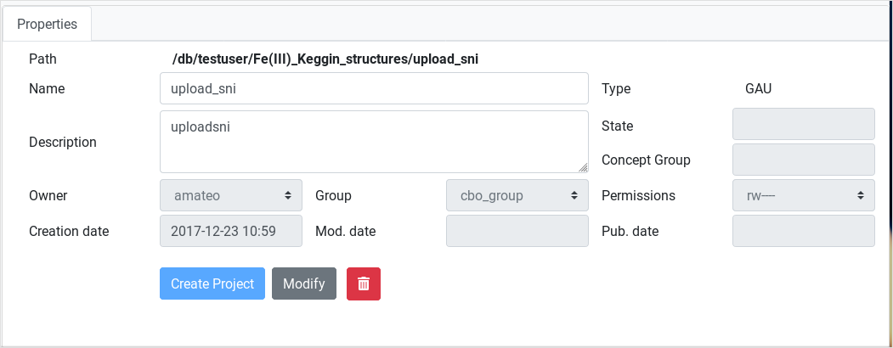893x348 pixels.
Task: Click the empty State field
Action: click(804, 124)
